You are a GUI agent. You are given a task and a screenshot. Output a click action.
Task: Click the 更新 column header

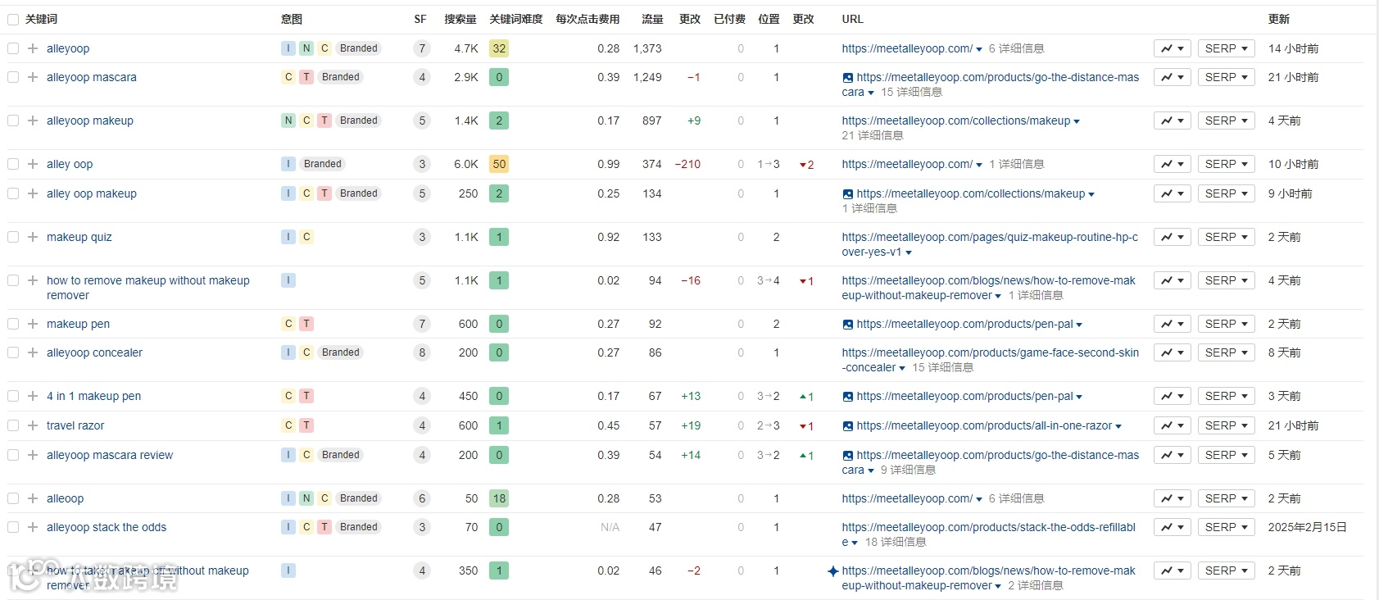1279,19
